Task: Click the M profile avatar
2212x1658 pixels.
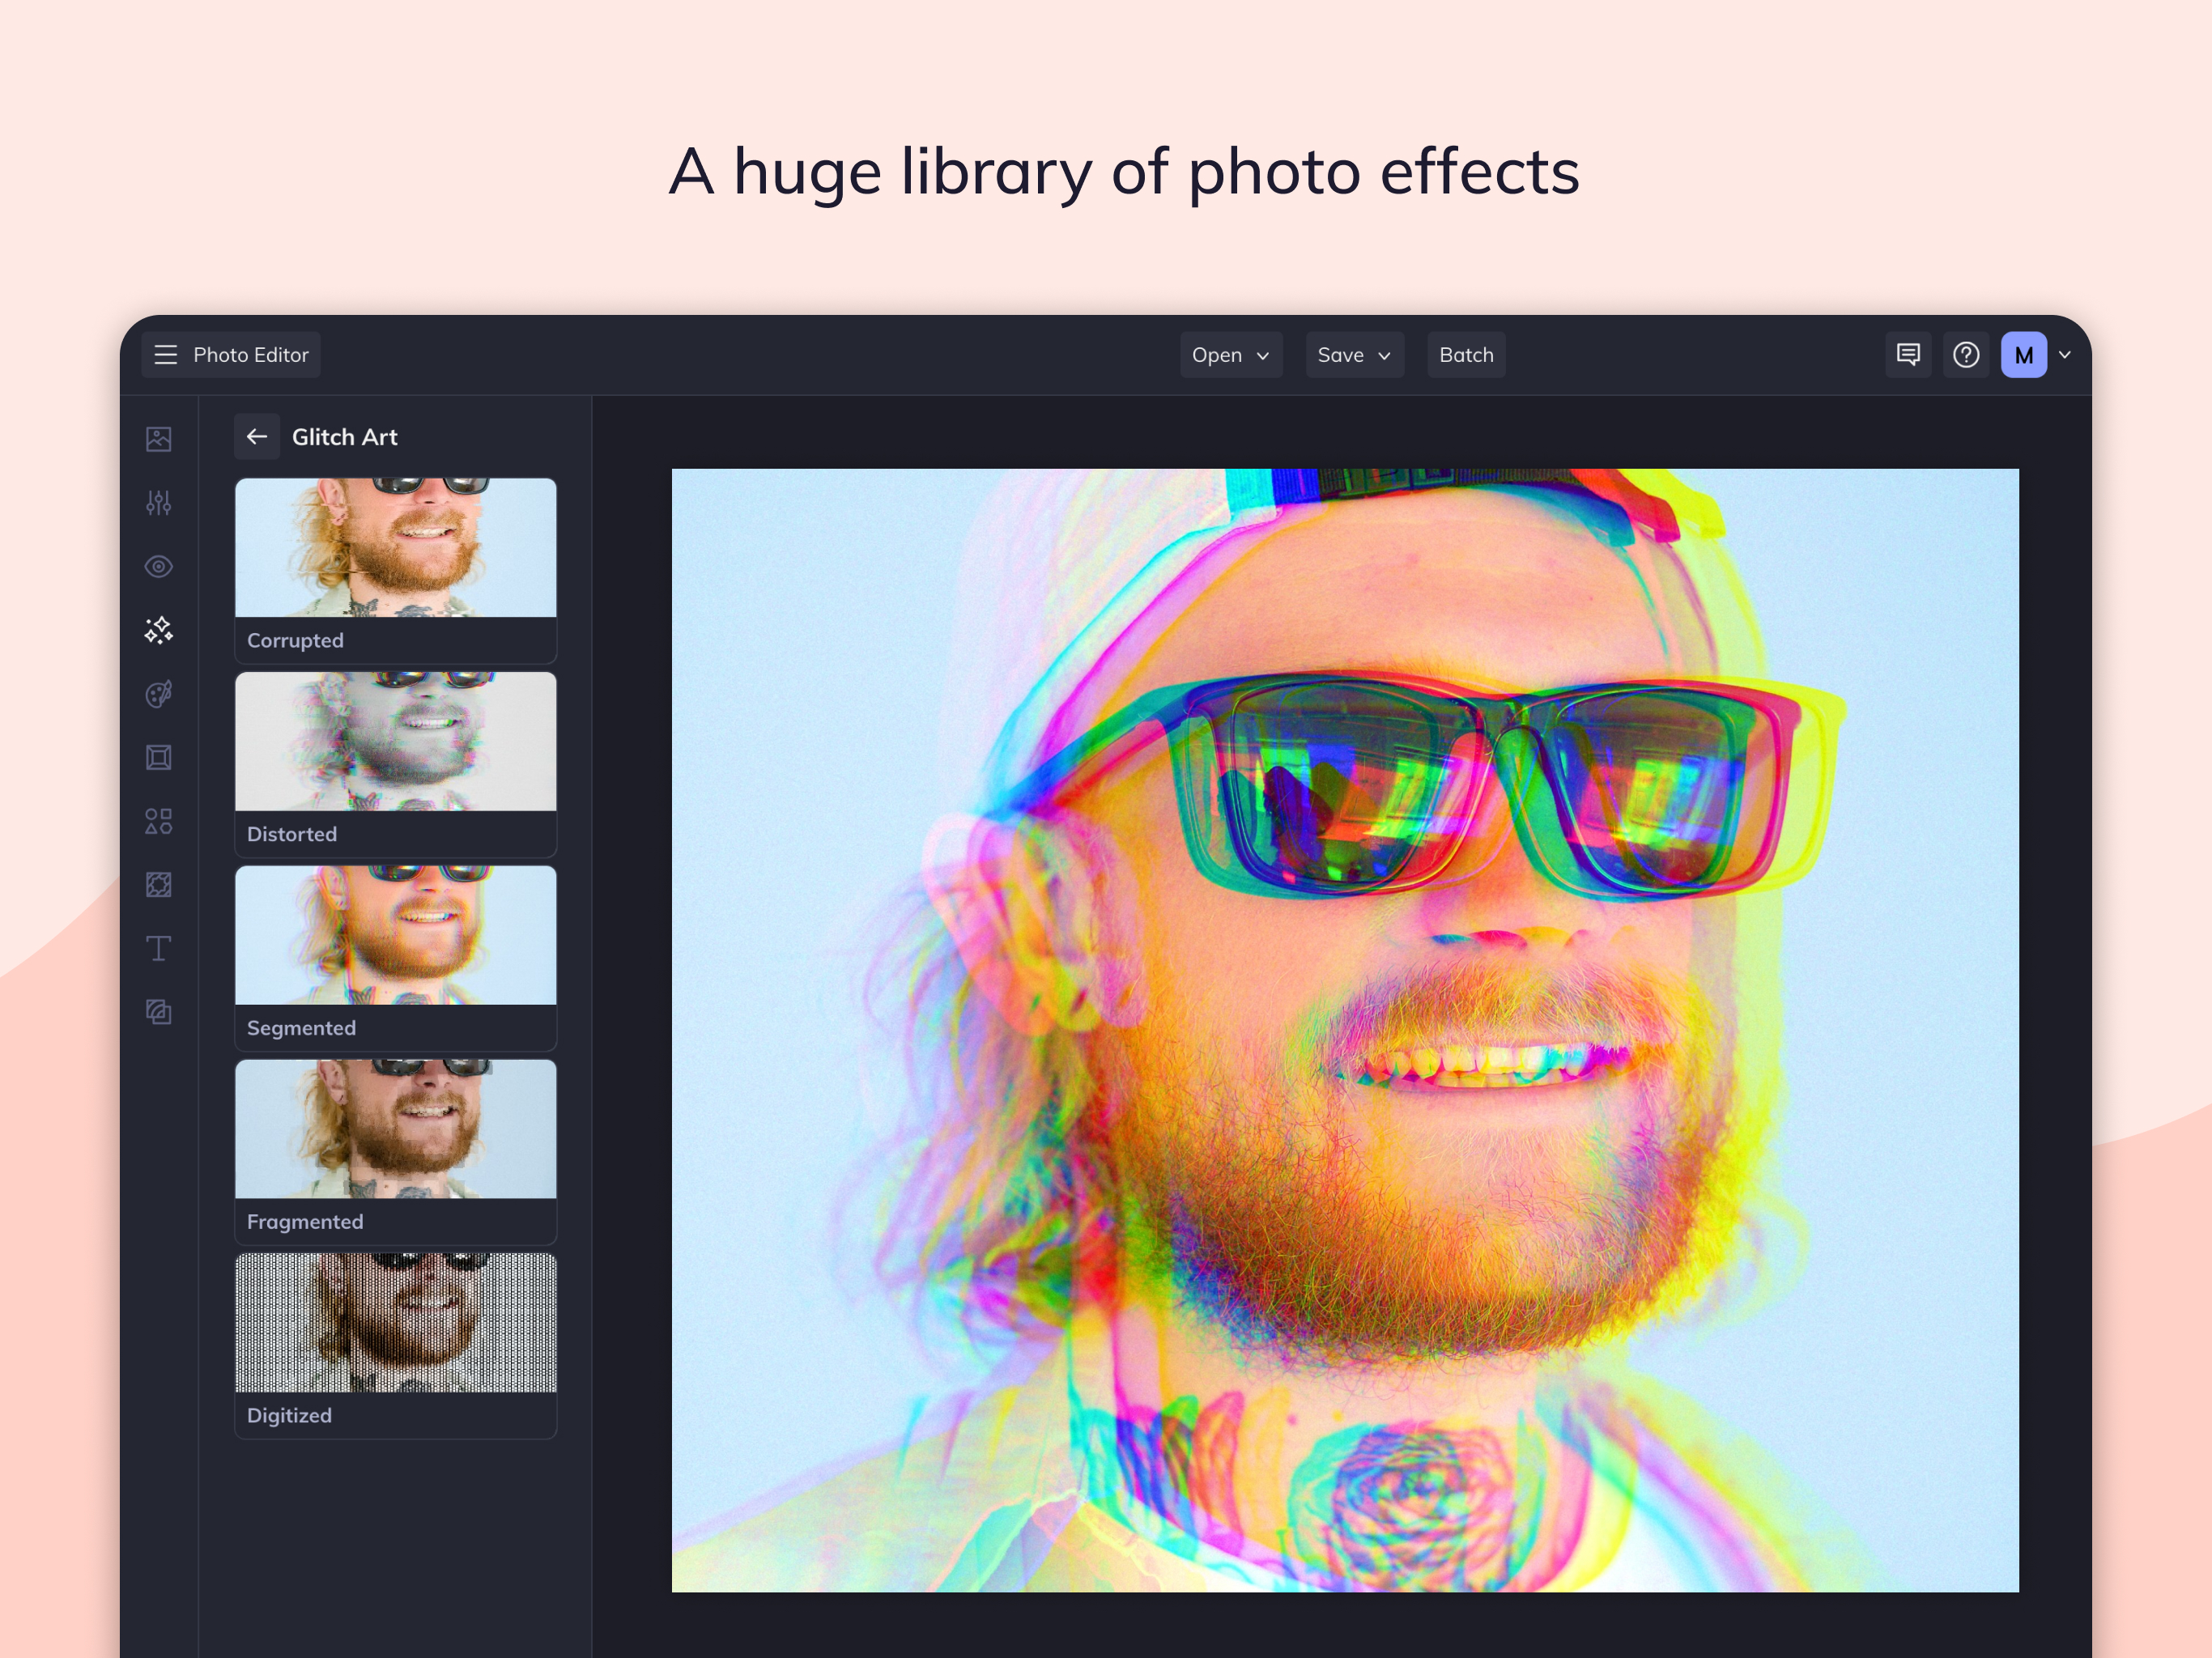Action: pyautogui.click(x=2024, y=355)
